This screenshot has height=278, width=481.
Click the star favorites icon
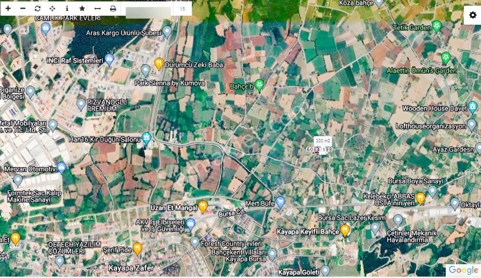[x=82, y=9]
